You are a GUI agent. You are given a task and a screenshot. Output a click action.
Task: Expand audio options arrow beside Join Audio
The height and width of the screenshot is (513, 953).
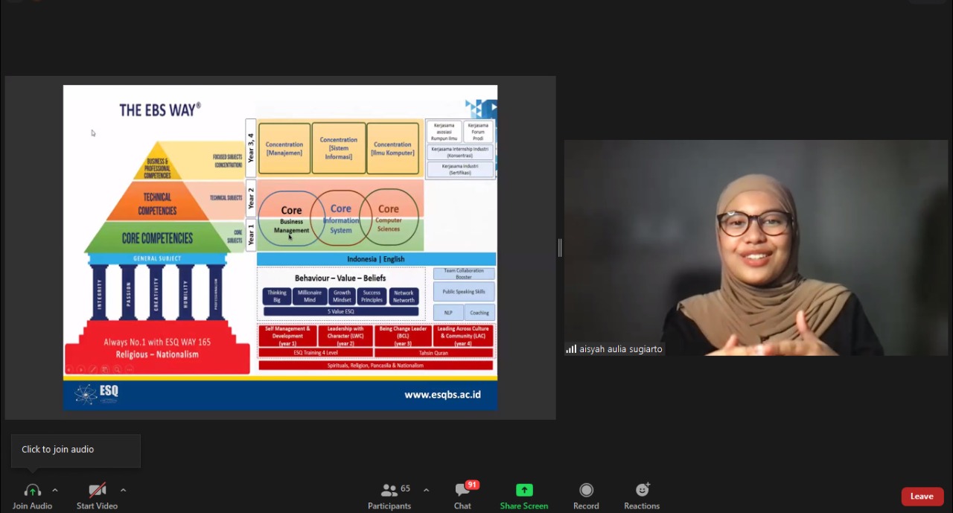[x=54, y=490]
